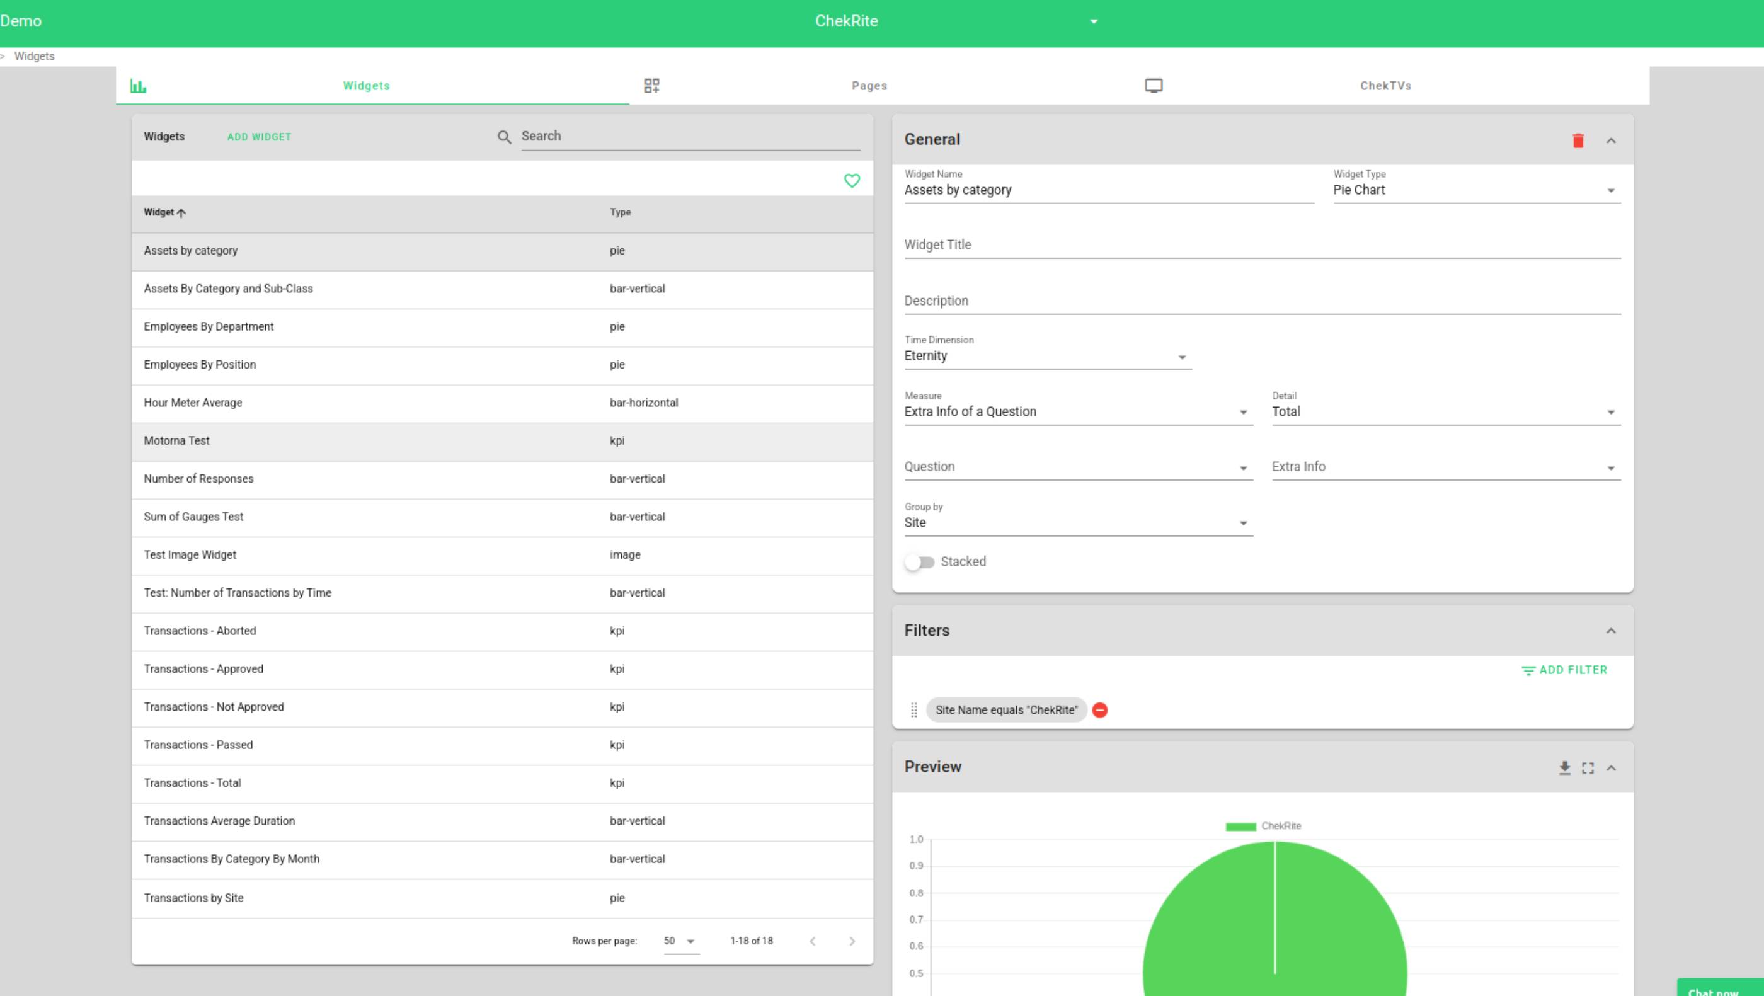Select Hour Meter Average row
The height and width of the screenshot is (996, 1764).
[502, 403]
